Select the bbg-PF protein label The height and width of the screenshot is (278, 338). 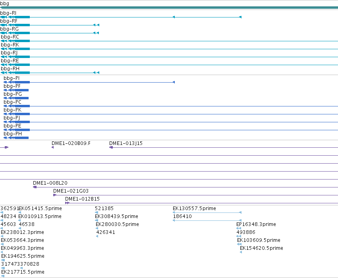coord(12,86)
